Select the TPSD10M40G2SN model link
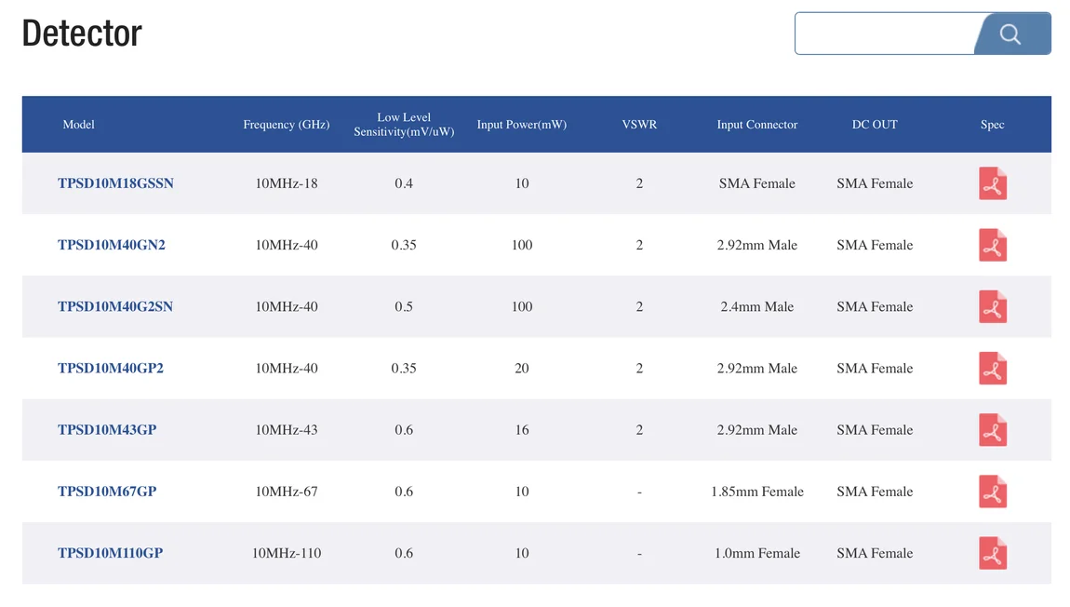1070x607 pixels. coord(115,306)
